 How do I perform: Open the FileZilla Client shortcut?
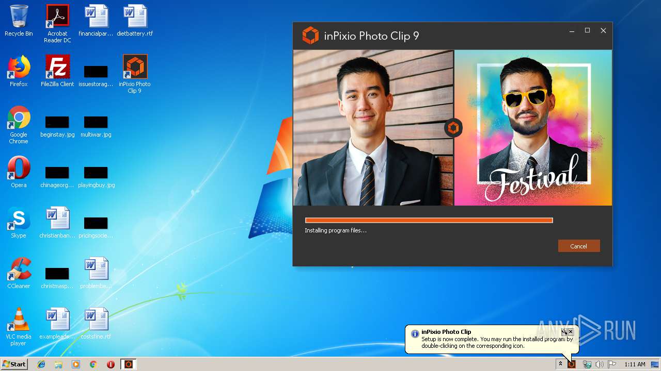[57, 71]
